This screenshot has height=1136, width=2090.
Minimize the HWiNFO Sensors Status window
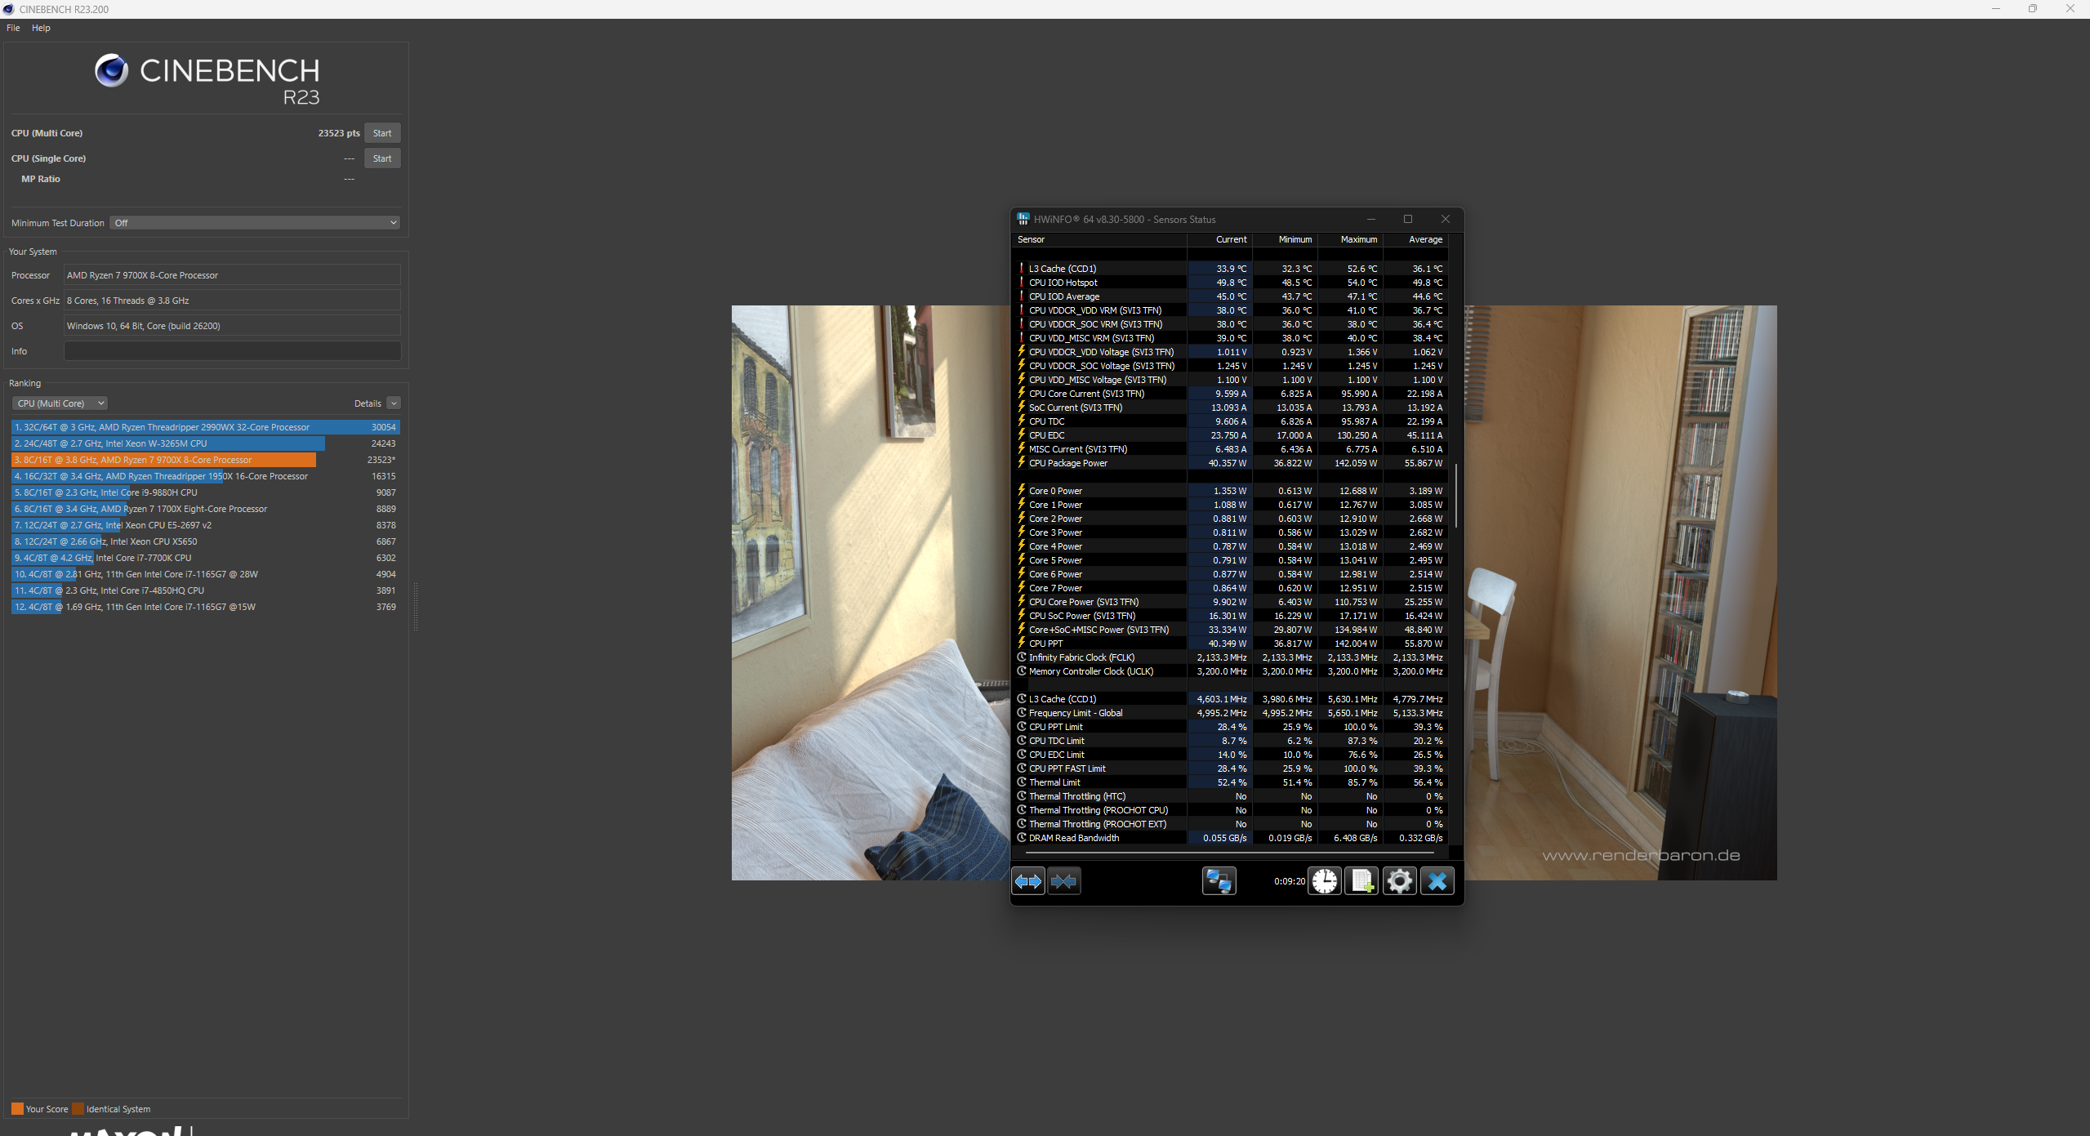pyautogui.click(x=1371, y=219)
